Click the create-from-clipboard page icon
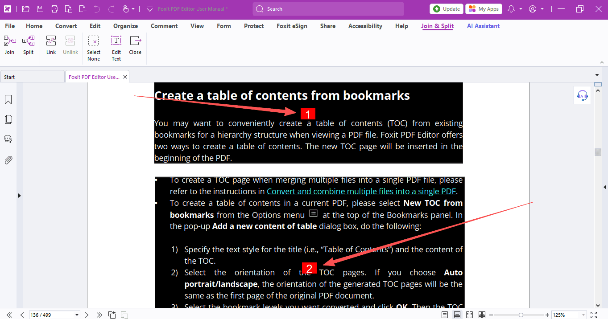The image size is (608, 319). pos(68,9)
